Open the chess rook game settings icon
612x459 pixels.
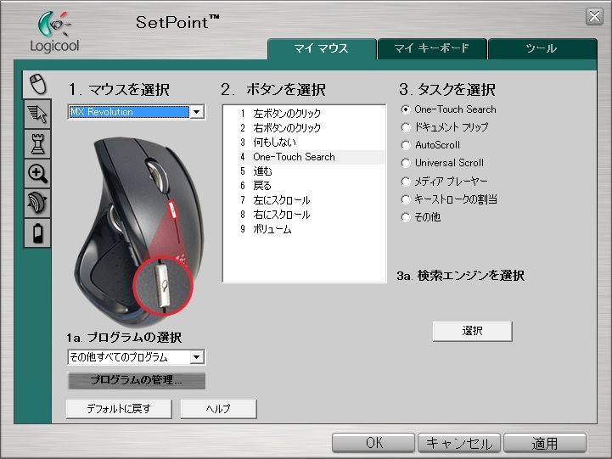click(x=37, y=144)
